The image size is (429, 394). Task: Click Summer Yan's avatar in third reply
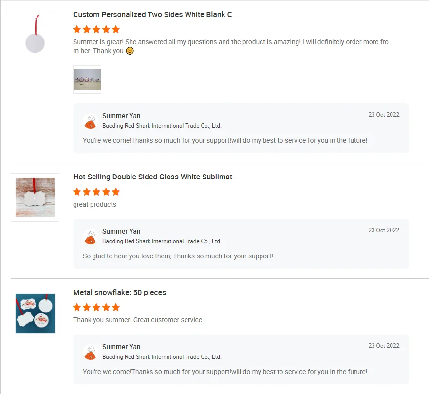click(90, 352)
